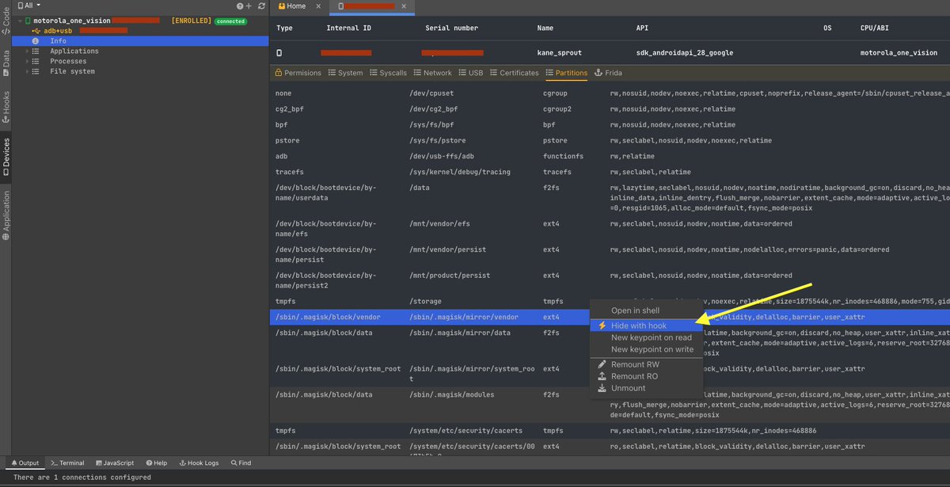Select the /sbin/.magisk/mirror/vendor row
The width and height of the screenshot is (950, 487).
pyautogui.click(x=610, y=317)
